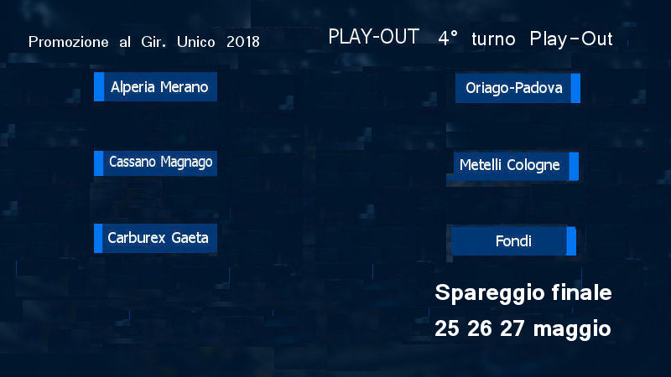Image resolution: width=671 pixels, height=377 pixels.
Task: Click the bright blue bar beside Oriago-Padova
Action: point(575,88)
